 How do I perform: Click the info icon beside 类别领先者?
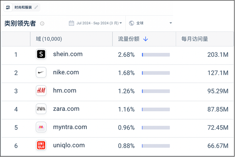[42, 23]
